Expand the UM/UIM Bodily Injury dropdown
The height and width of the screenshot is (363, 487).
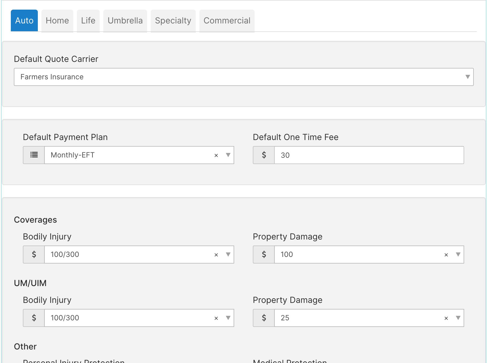click(x=228, y=318)
